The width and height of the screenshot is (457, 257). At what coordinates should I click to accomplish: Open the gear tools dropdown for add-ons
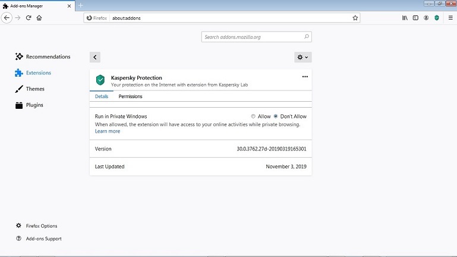(x=303, y=57)
